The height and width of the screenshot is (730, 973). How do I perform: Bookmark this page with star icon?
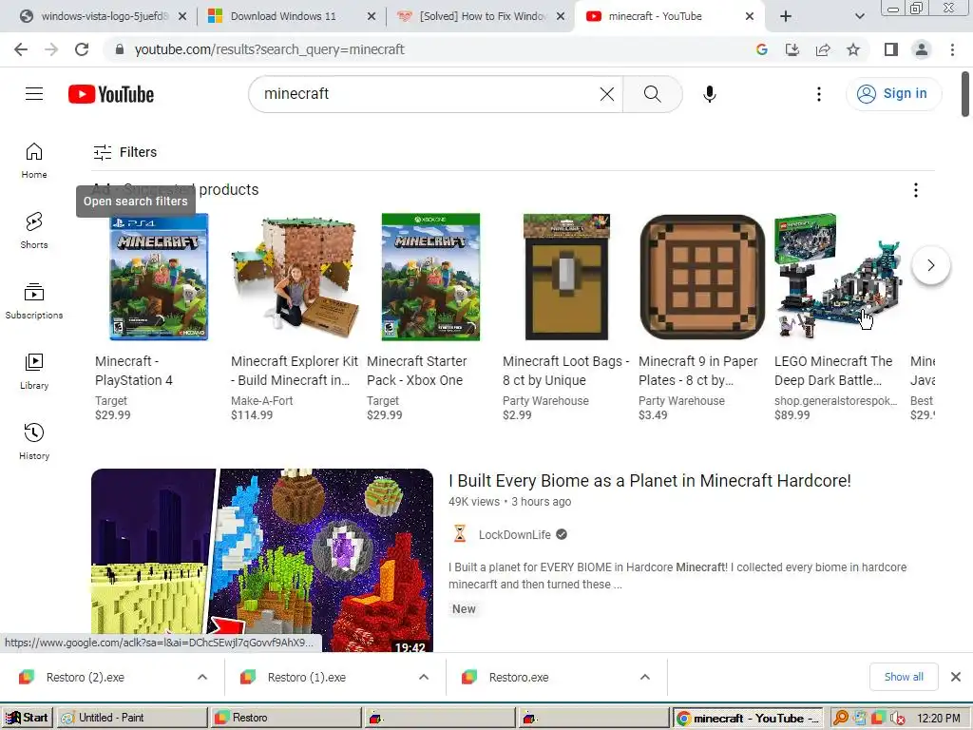click(853, 49)
